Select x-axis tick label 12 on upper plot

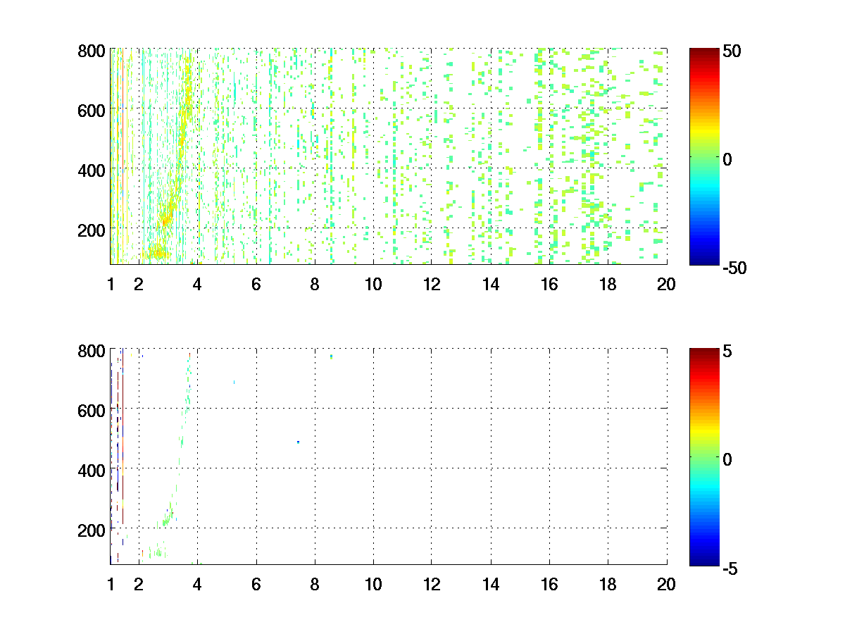432,285
